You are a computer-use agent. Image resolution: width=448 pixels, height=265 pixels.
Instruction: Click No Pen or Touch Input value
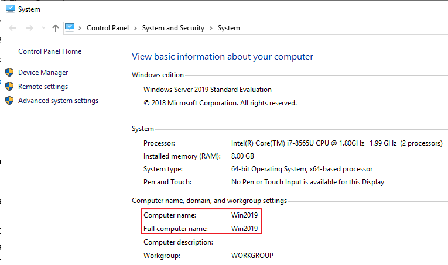tap(307, 182)
